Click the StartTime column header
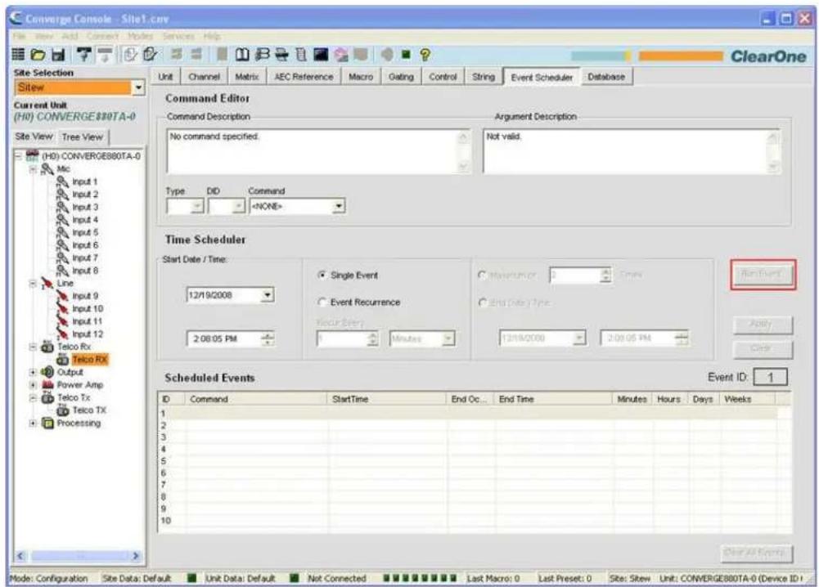The image size is (819, 587). (387, 399)
